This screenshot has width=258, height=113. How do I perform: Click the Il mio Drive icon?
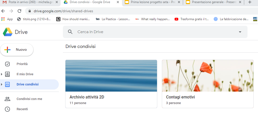coord(7,74)
